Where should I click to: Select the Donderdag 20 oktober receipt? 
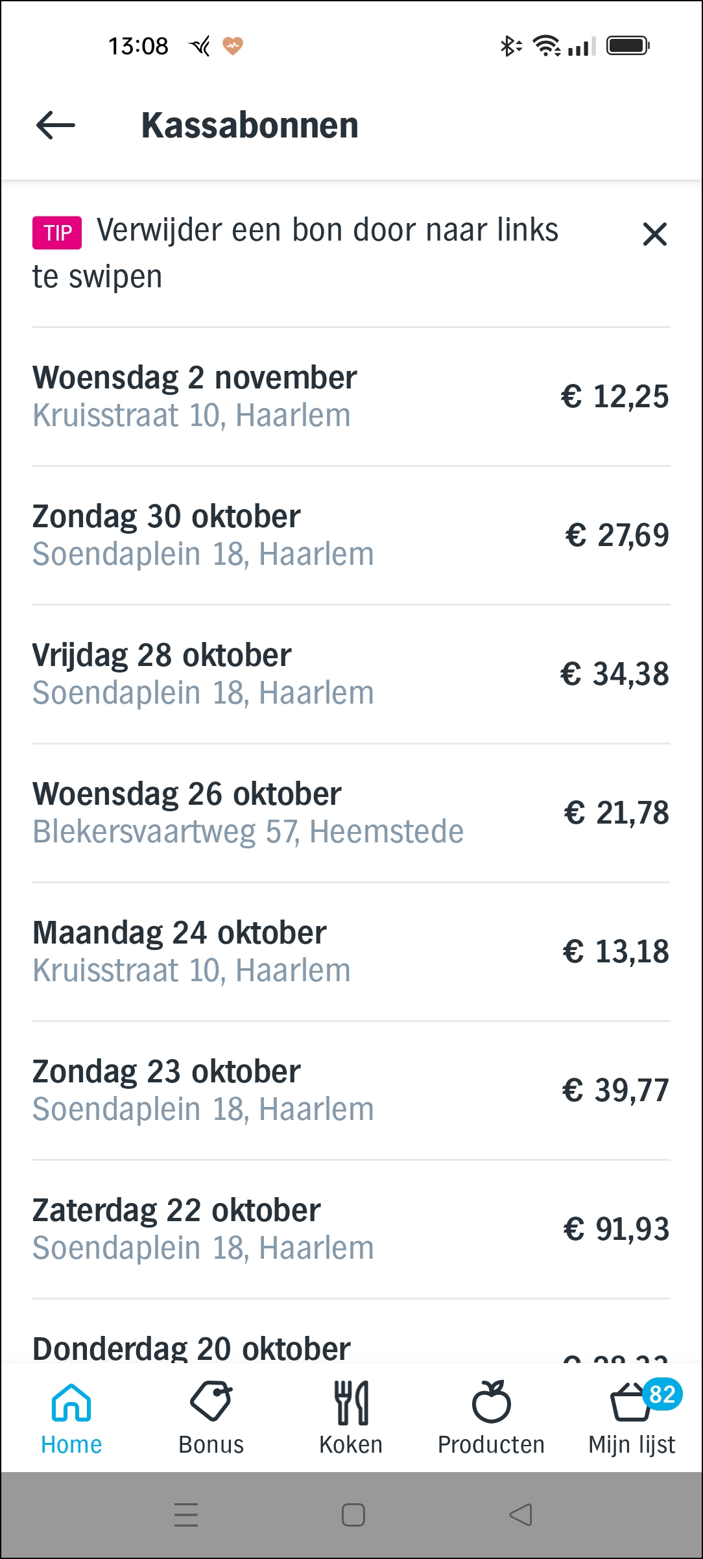click(351, 1331)
